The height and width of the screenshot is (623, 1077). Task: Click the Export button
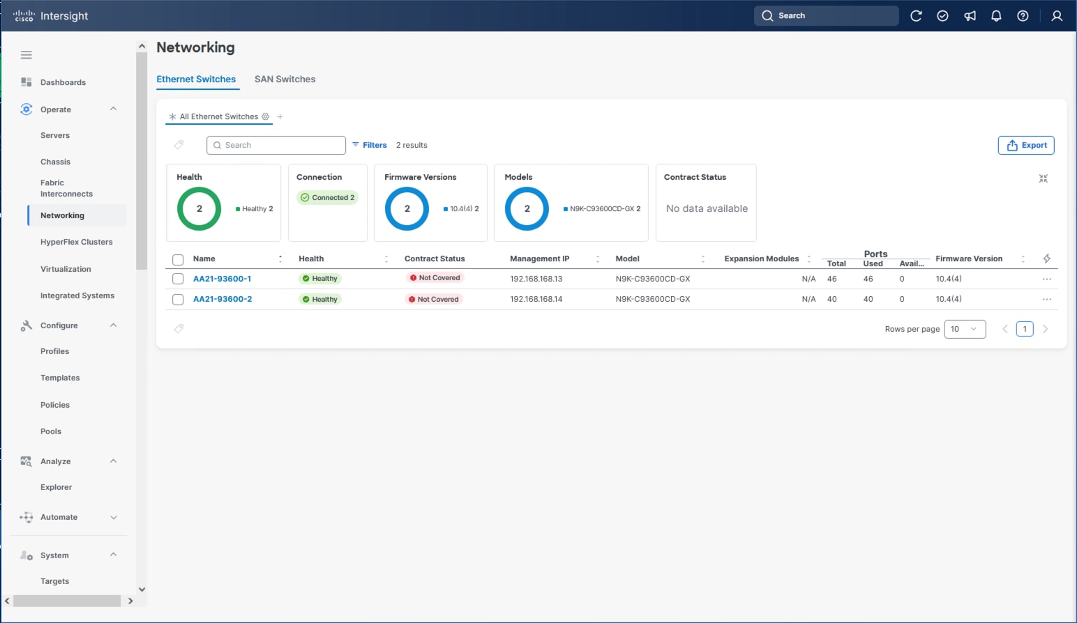pyautogui.click(x=1025, y=145)
